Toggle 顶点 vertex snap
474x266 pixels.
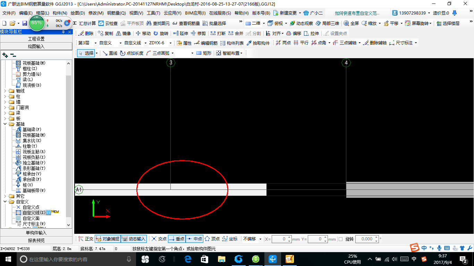click(212, 239)
